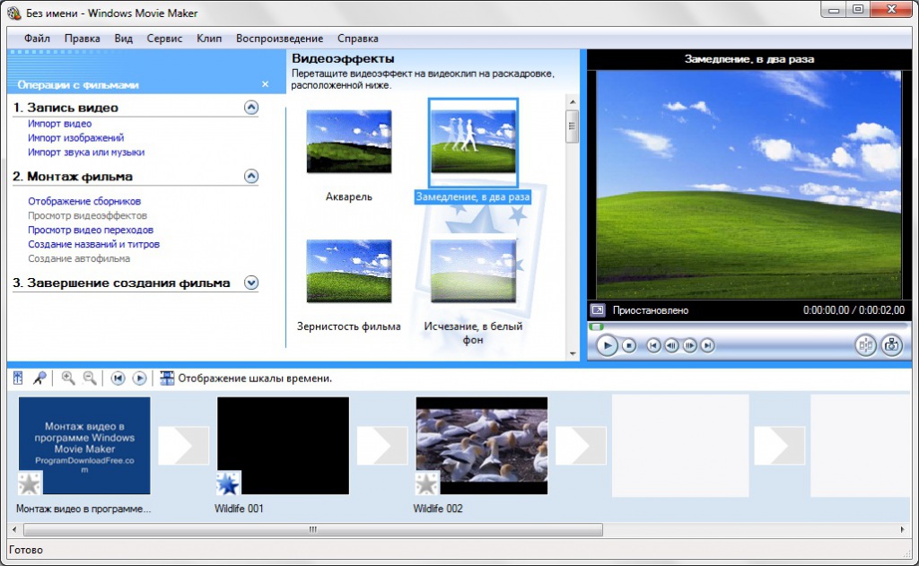The height and width of the screenshot is (566, 919).
Task: Open the Сервис menu
Action: coord(164,39)
